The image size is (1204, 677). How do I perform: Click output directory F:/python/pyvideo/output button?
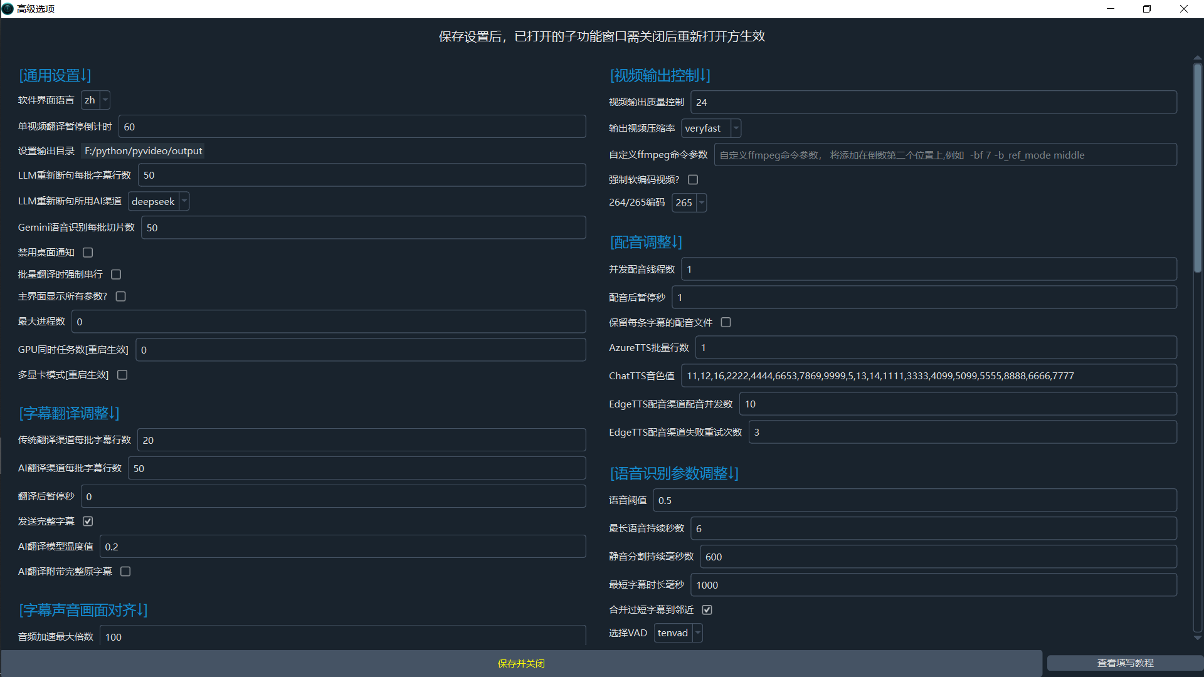143,151
